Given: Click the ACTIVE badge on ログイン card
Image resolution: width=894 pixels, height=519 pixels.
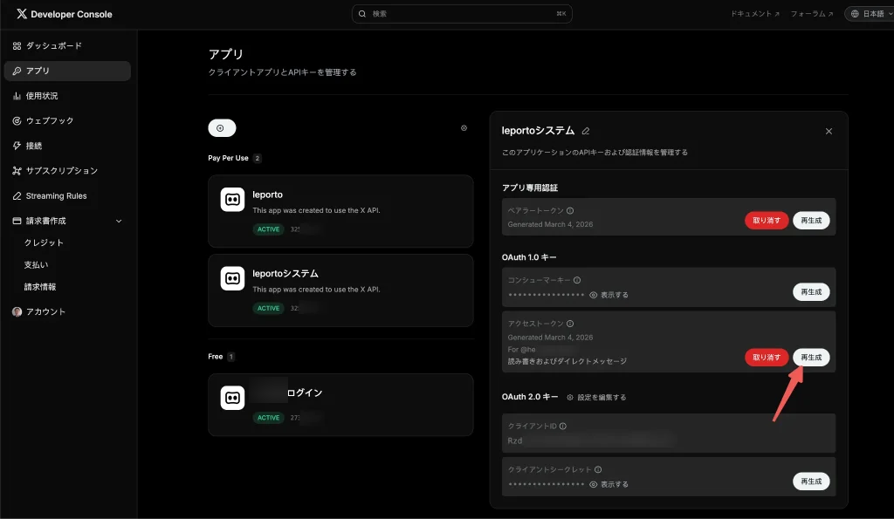Looking at the screenshot, I should (268, 418).
